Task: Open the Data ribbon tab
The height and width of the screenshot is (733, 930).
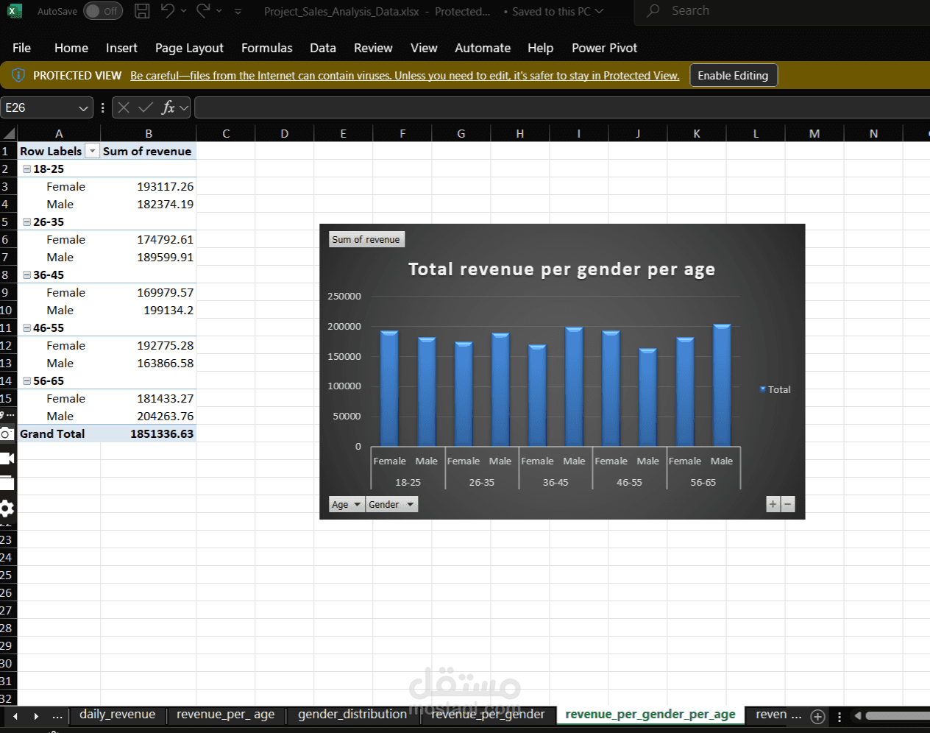Action: click(323, 48)
